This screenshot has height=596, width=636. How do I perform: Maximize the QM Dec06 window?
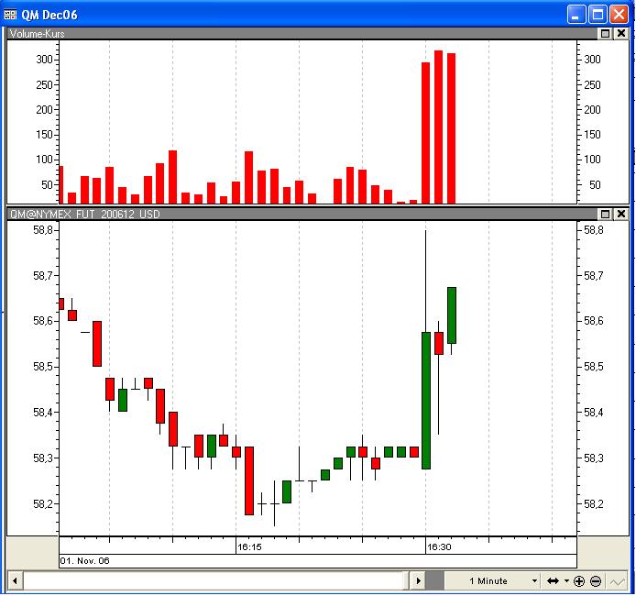(598, 15)
